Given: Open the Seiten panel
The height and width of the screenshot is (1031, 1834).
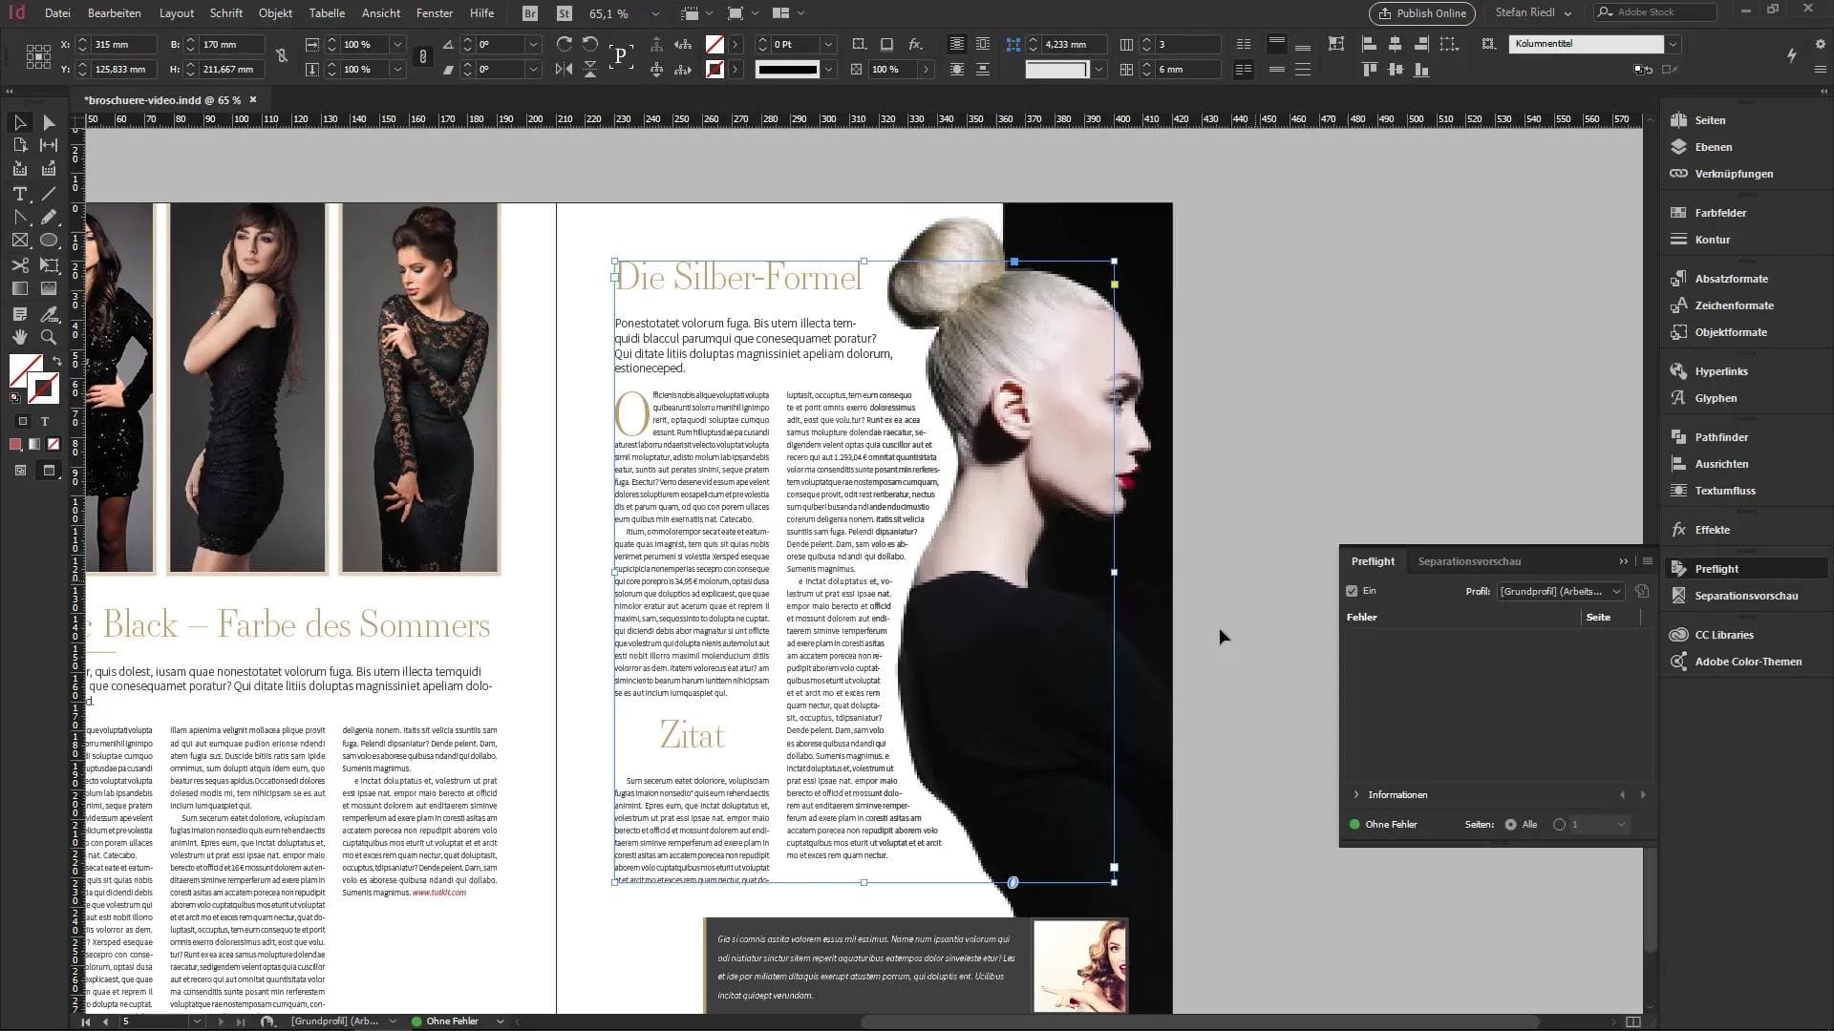Looking at the screenshot, I should click(x=1710, y=120).
